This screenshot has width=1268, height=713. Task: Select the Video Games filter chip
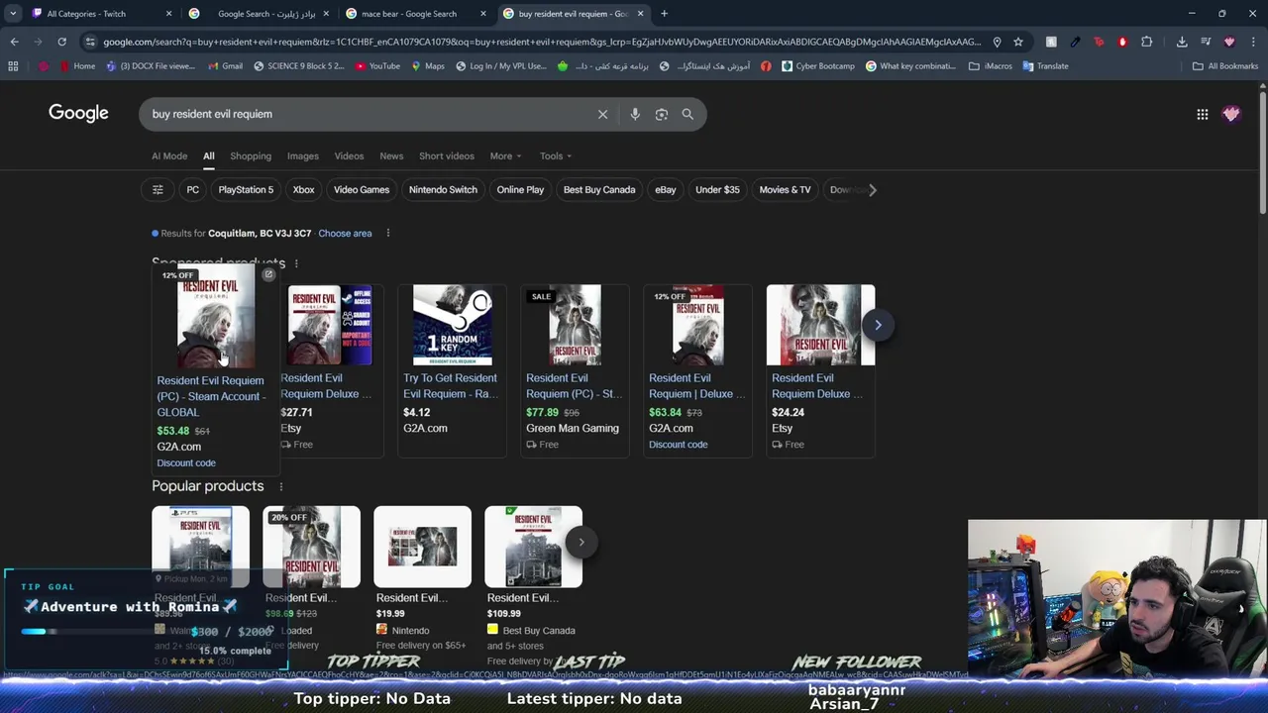coord(362,189)
